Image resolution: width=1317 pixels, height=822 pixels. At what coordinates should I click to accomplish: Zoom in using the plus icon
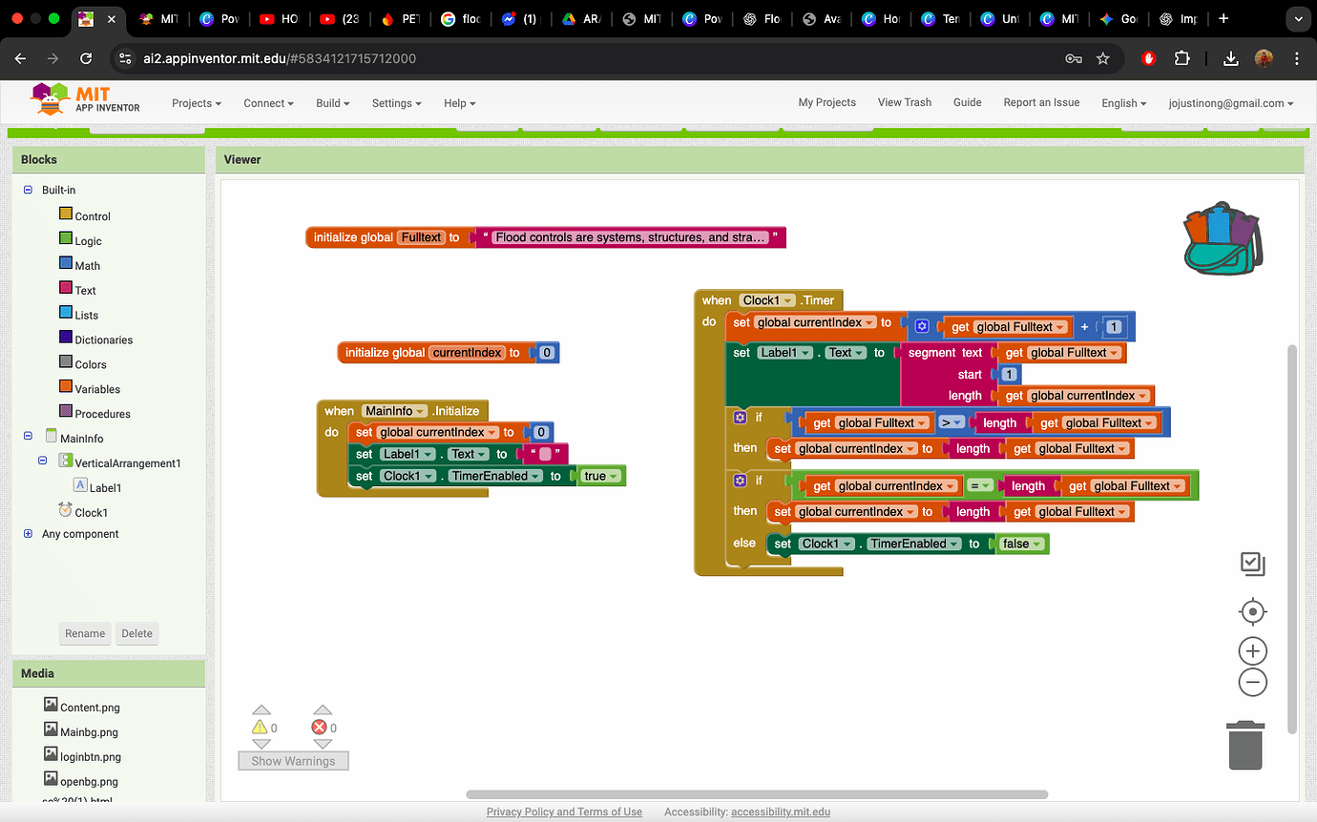pyautogui.click(x=1252, y=650)
